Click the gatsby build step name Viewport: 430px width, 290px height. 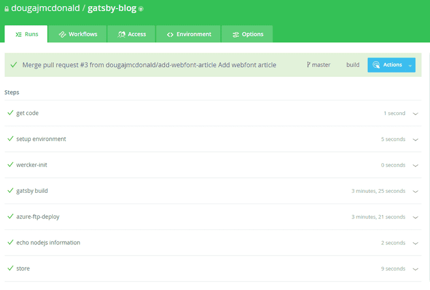pos(32,191)
